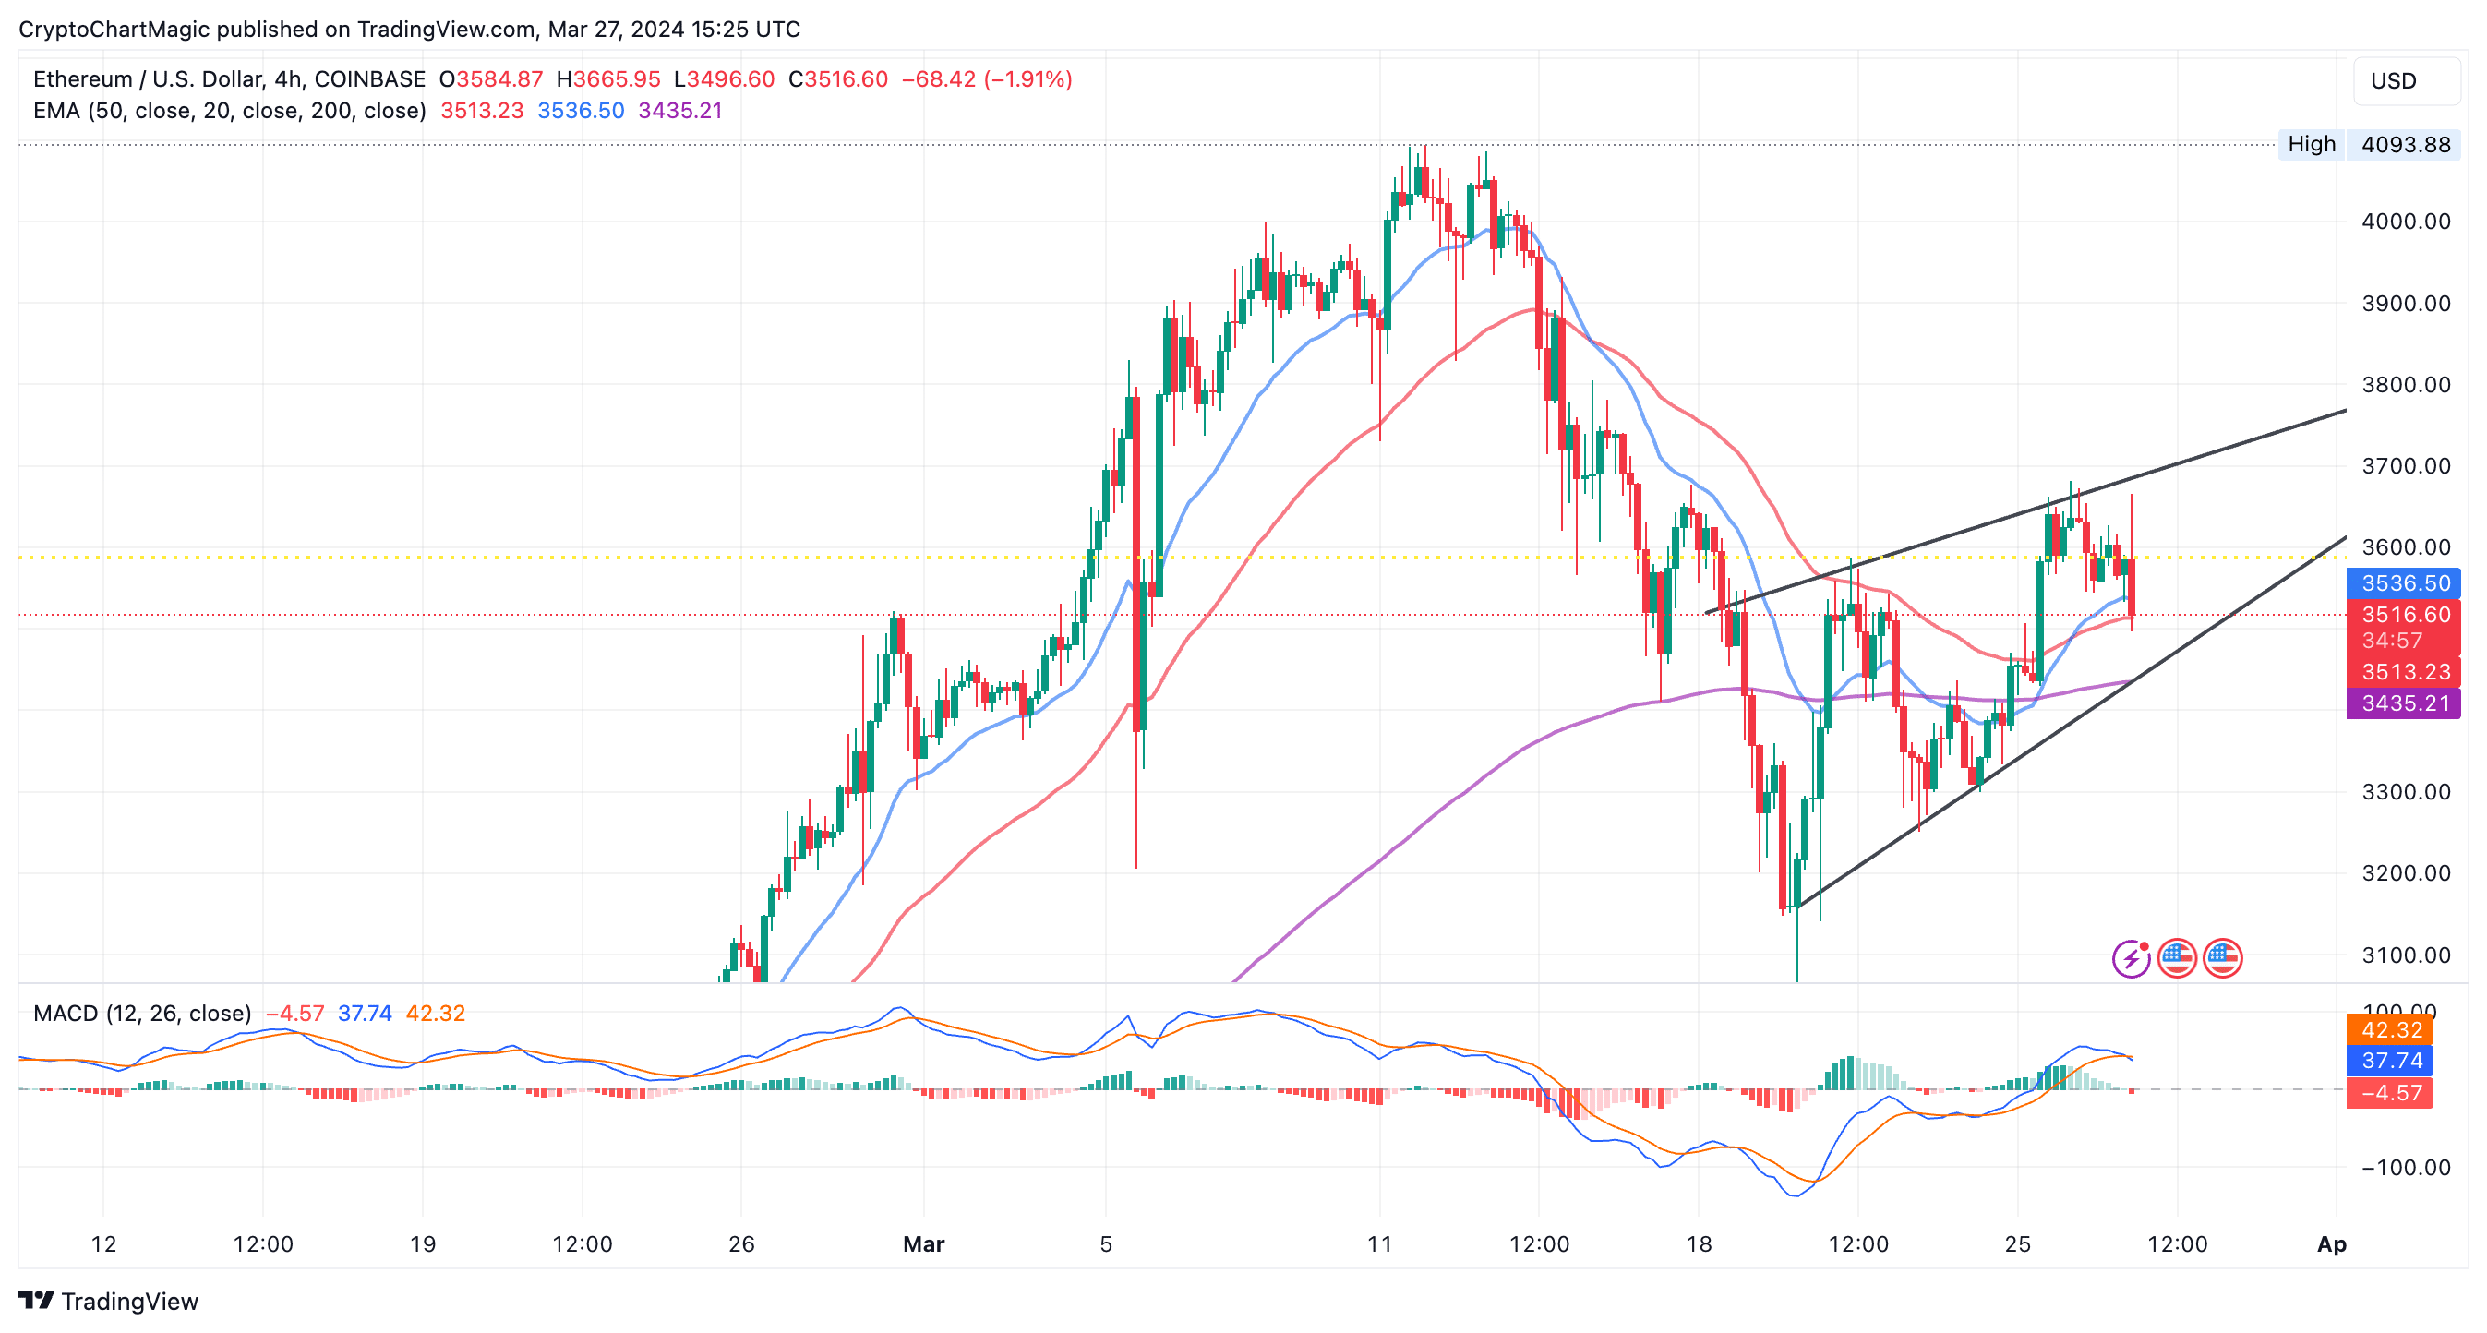Click the 34:57 candle countdown timer
The width and height of the screenshot is (2487, 1333).
(2393, 641)
